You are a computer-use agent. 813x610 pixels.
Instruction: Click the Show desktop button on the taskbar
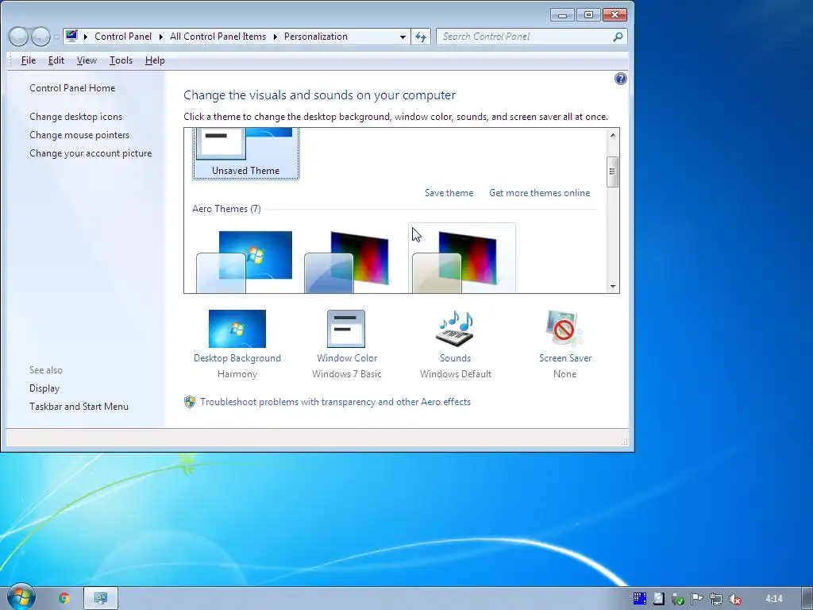(x=807, y=598)
